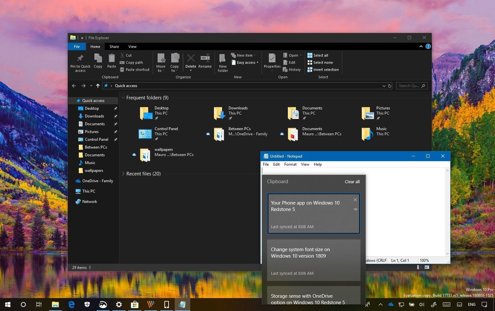The height and width of the screenshot is (311, 495).
Task: Open the Format menu in Notepad
Action: 290,164
